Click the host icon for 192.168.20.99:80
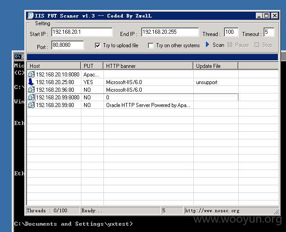286x232 pixels. 31,105
